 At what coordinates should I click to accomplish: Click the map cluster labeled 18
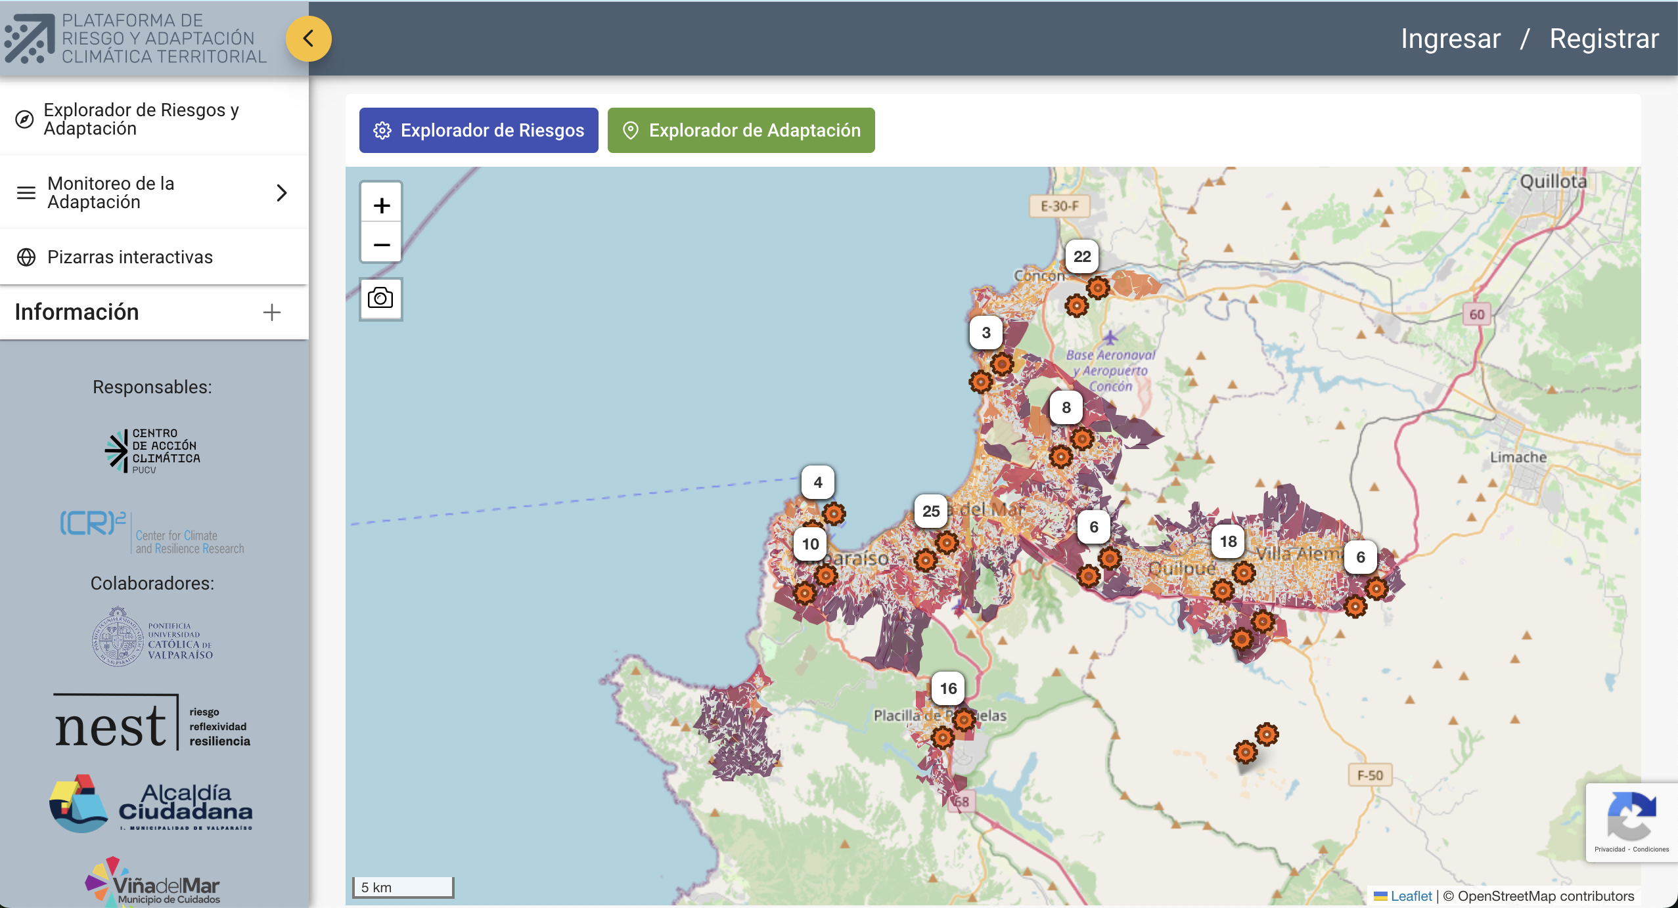[1228, 542]
